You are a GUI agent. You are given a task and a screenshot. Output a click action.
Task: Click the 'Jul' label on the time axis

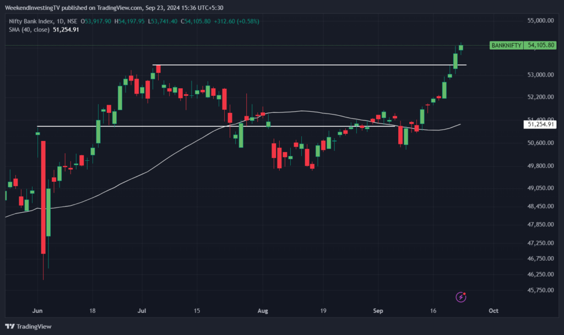(142, 311)
